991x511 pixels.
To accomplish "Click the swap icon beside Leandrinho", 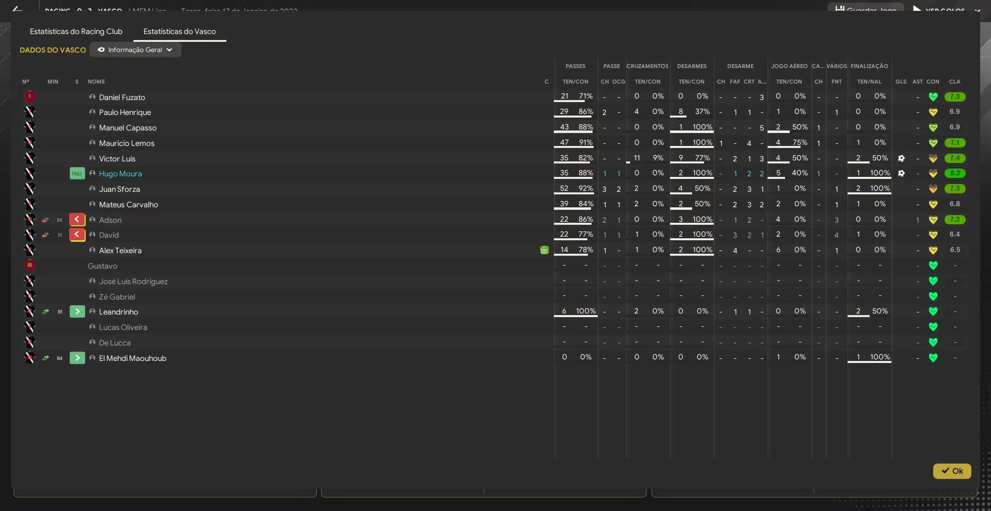I will pyautogui.click(x=45, y=312).
